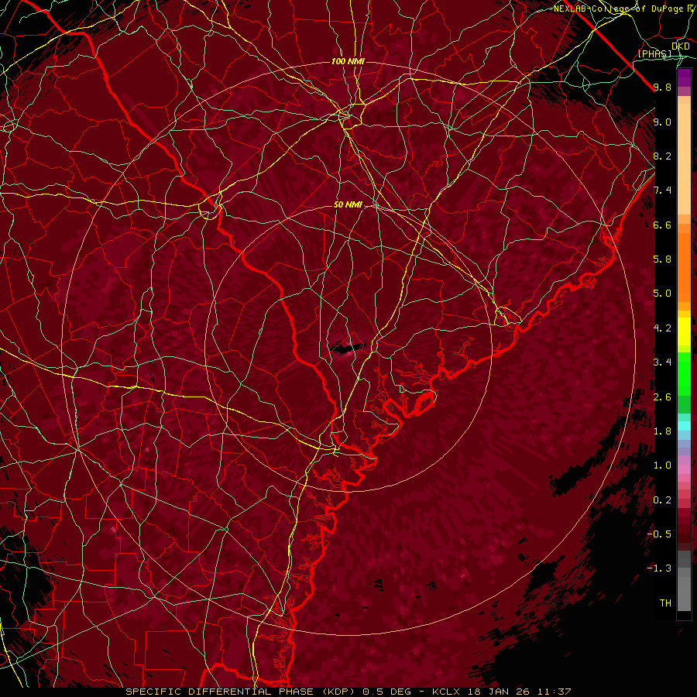Viewport: 697px width, 697px height.
Task: Click the 6.6 value on the color scale
Action: coord(662,225)
